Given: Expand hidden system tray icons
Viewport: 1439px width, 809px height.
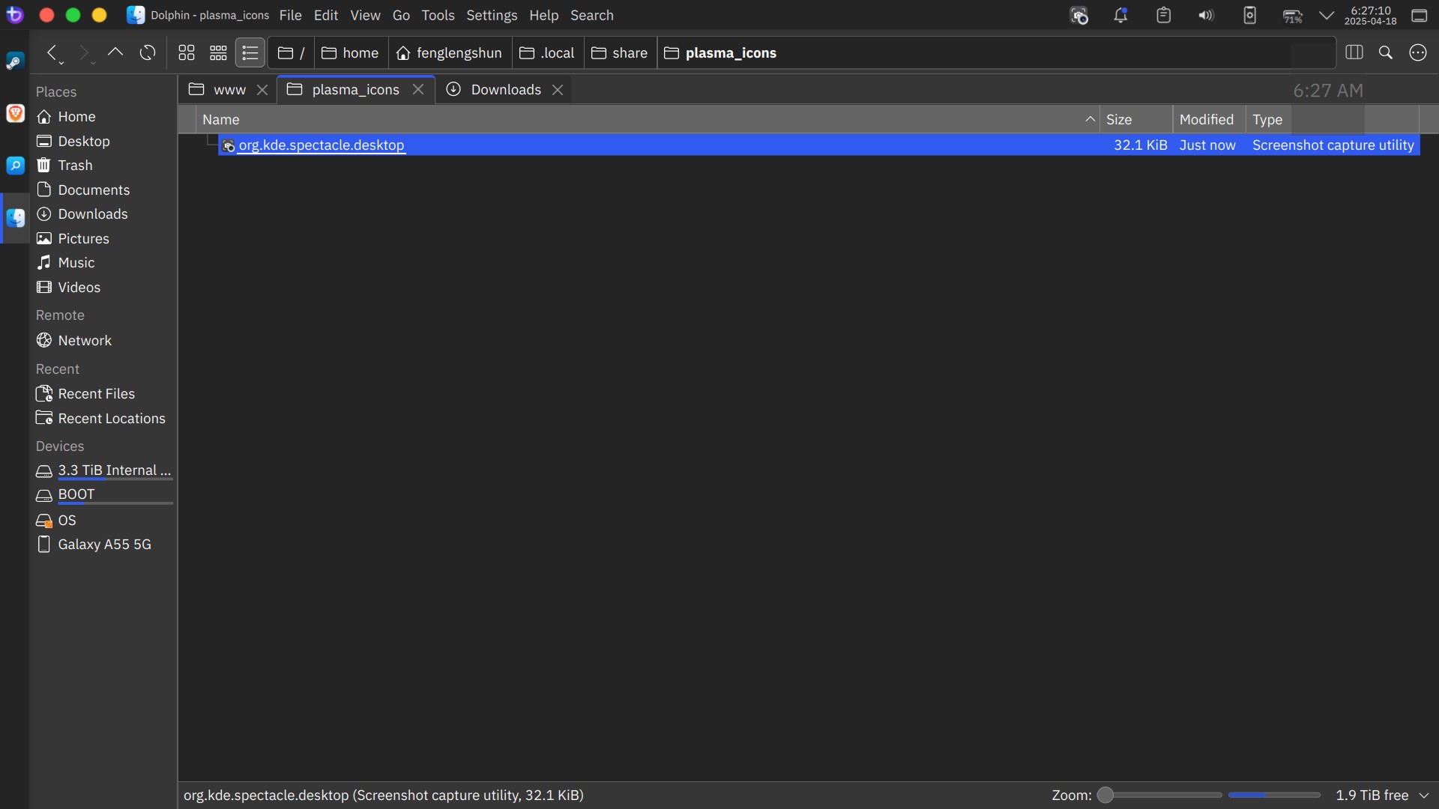Looking at the screenshot, I should click(x=1327, y=16).
